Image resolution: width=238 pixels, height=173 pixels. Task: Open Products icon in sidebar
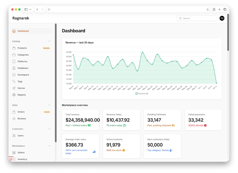[14, 48]
